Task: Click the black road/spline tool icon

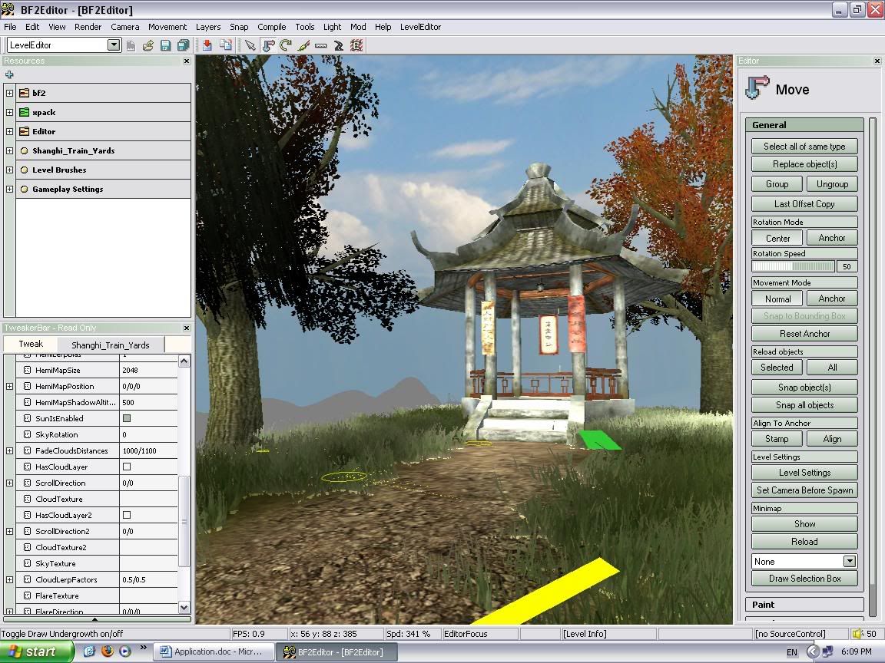Action: (339, 46)
